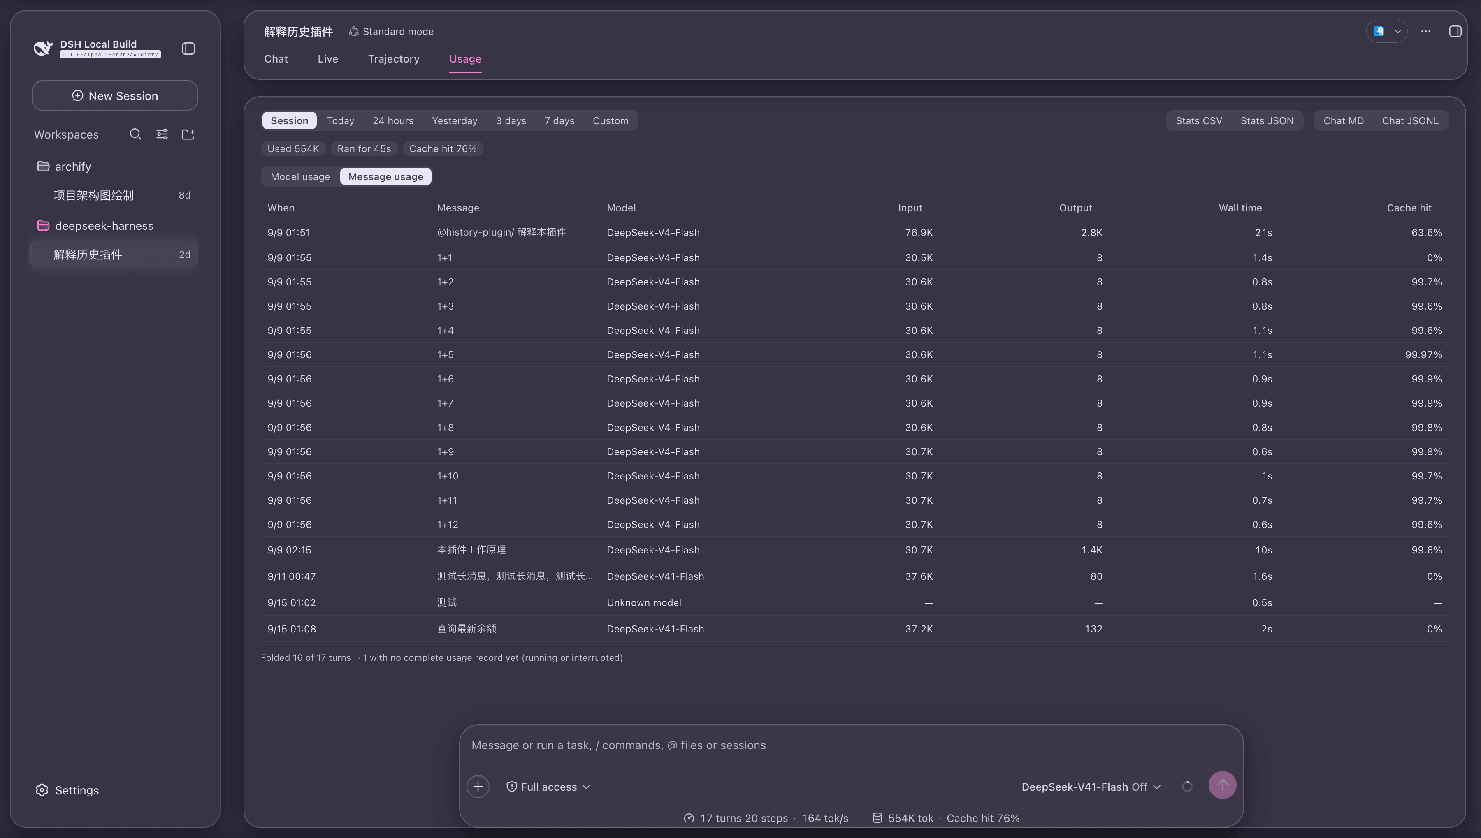This screenshot has height=838, width=1481.
Task: Toggle the right side panel icon
Action: pyautogui.click(x=1455, y=31)
